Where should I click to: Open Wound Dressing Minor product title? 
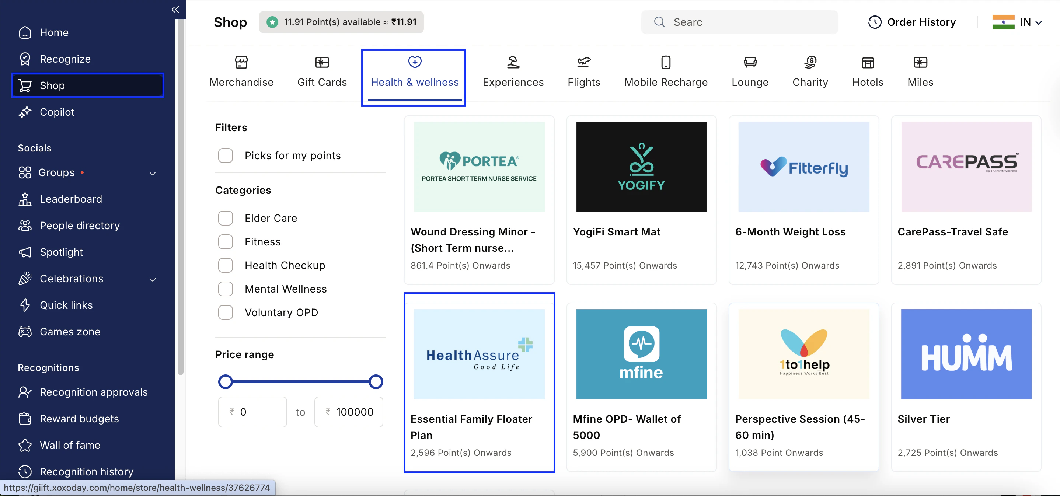click(x=473, y=240)
